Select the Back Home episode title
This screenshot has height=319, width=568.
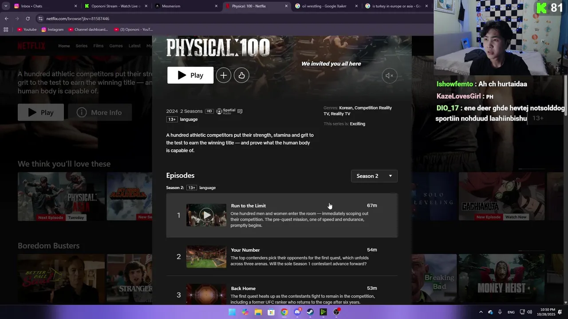pos(243,288)
